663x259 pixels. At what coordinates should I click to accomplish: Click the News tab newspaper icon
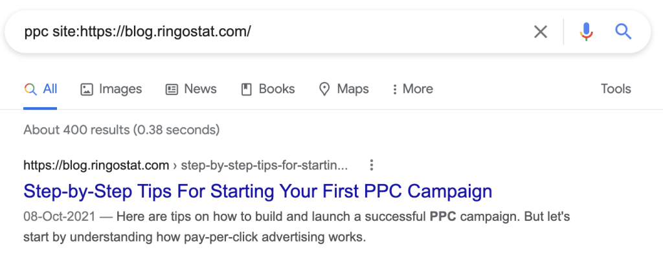(x=172, y=89)
